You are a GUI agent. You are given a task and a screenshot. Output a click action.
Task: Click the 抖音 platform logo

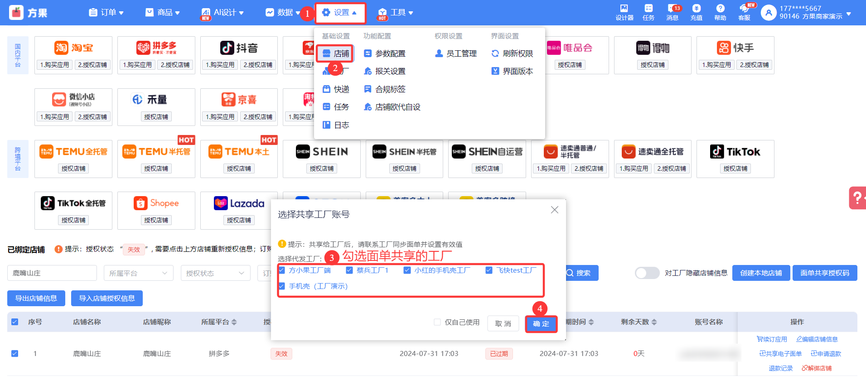(x=239, y=48)
